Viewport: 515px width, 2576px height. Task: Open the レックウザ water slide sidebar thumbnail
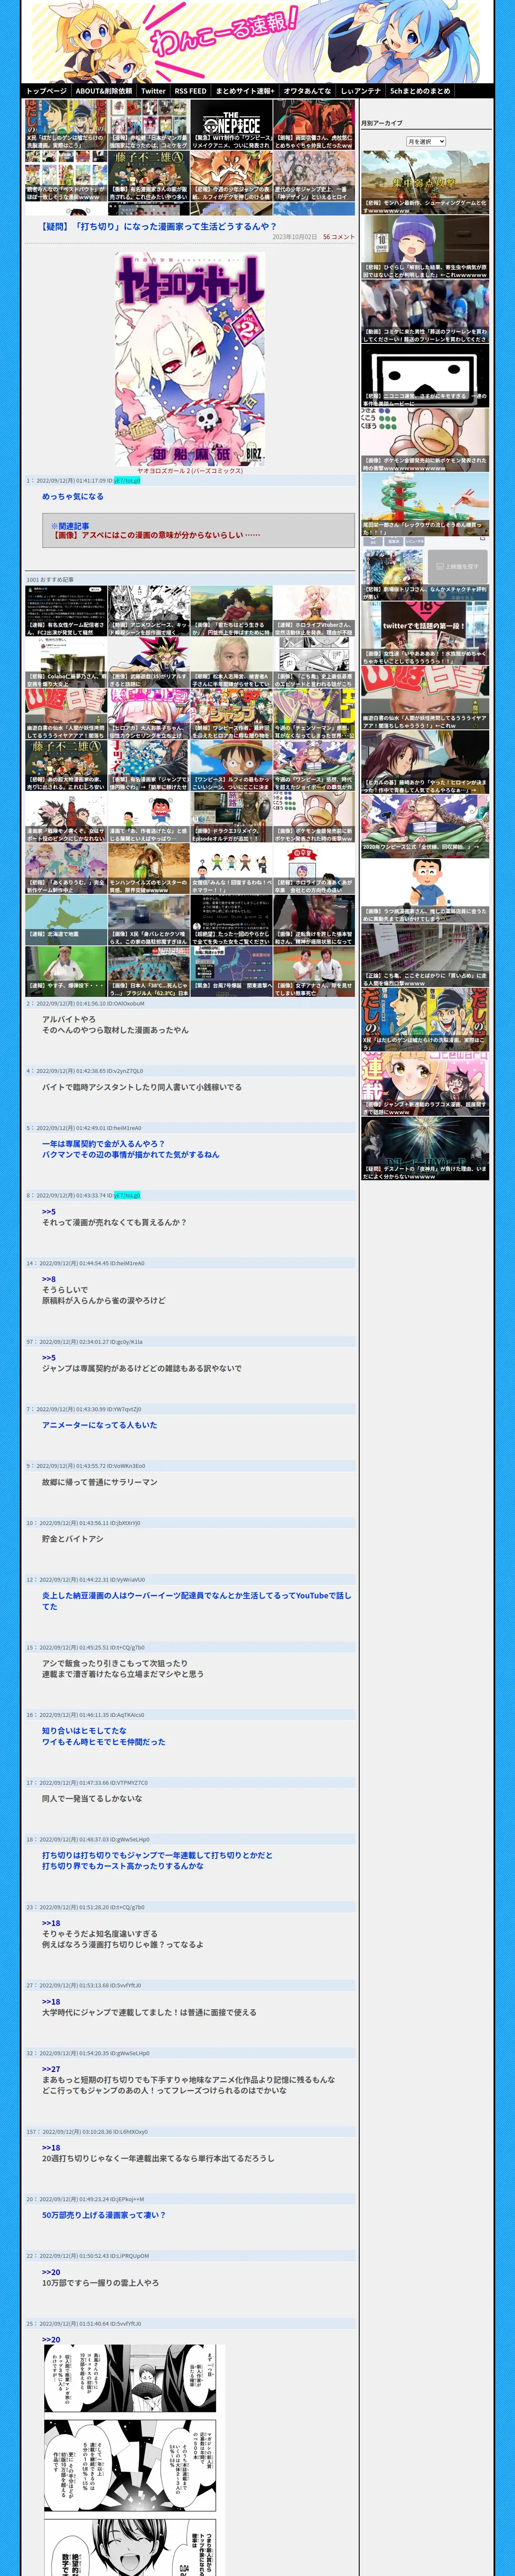pyautogui.click(x=425, y=505)
